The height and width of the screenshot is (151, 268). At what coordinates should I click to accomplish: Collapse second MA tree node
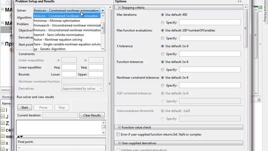click(3, 23)
